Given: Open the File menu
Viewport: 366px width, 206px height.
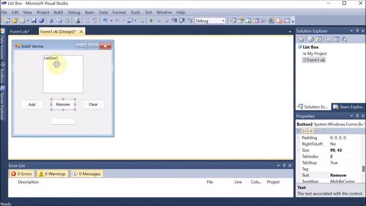Looking at the screenshot, I should tap(4, 13).
